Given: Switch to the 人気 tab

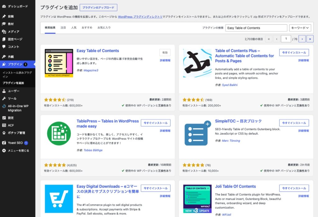Looking at the screenshot, I should pos(74,28).
